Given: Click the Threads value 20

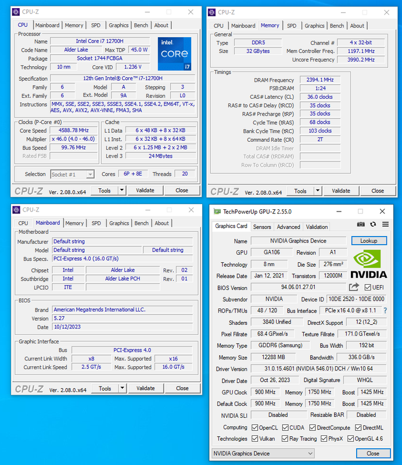Looking at the screenshot, I should click(x=185, y=174).
